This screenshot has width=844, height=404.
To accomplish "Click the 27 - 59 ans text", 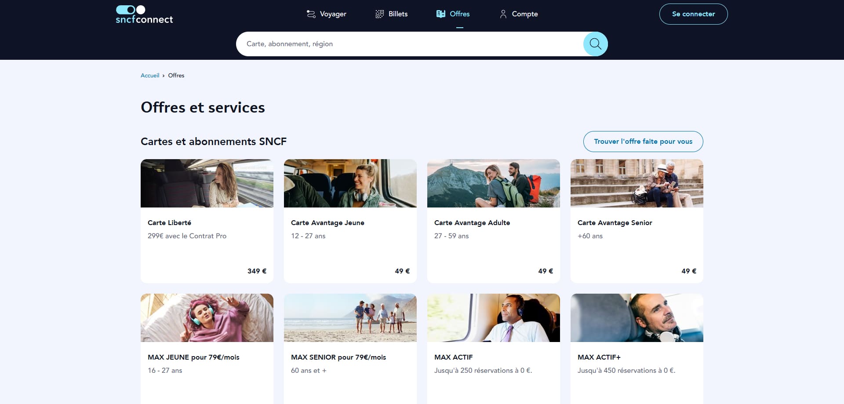I will [451, 236].
